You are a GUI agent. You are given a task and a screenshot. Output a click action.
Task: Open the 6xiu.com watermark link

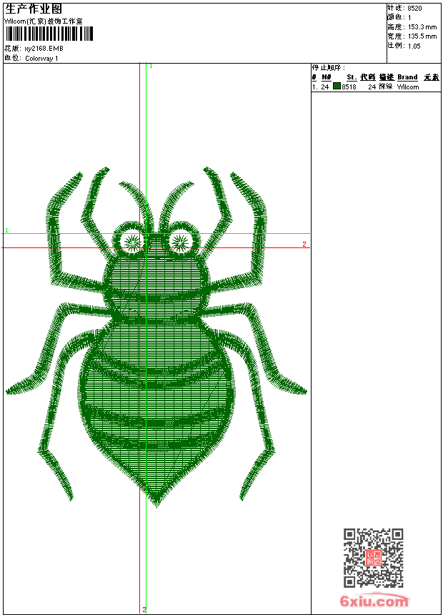pyautogui.click(x=374, y=601)
